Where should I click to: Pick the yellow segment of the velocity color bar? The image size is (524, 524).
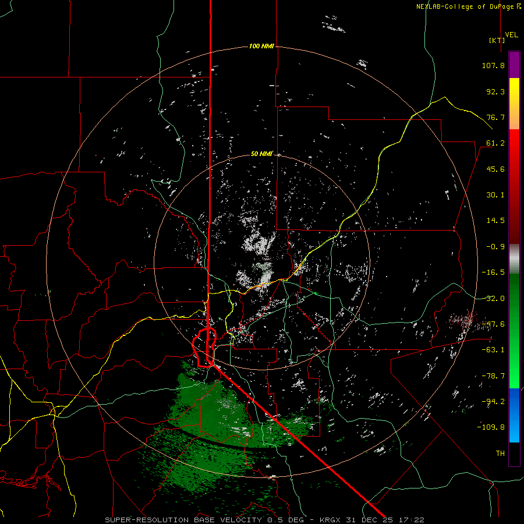pos(514,104)
